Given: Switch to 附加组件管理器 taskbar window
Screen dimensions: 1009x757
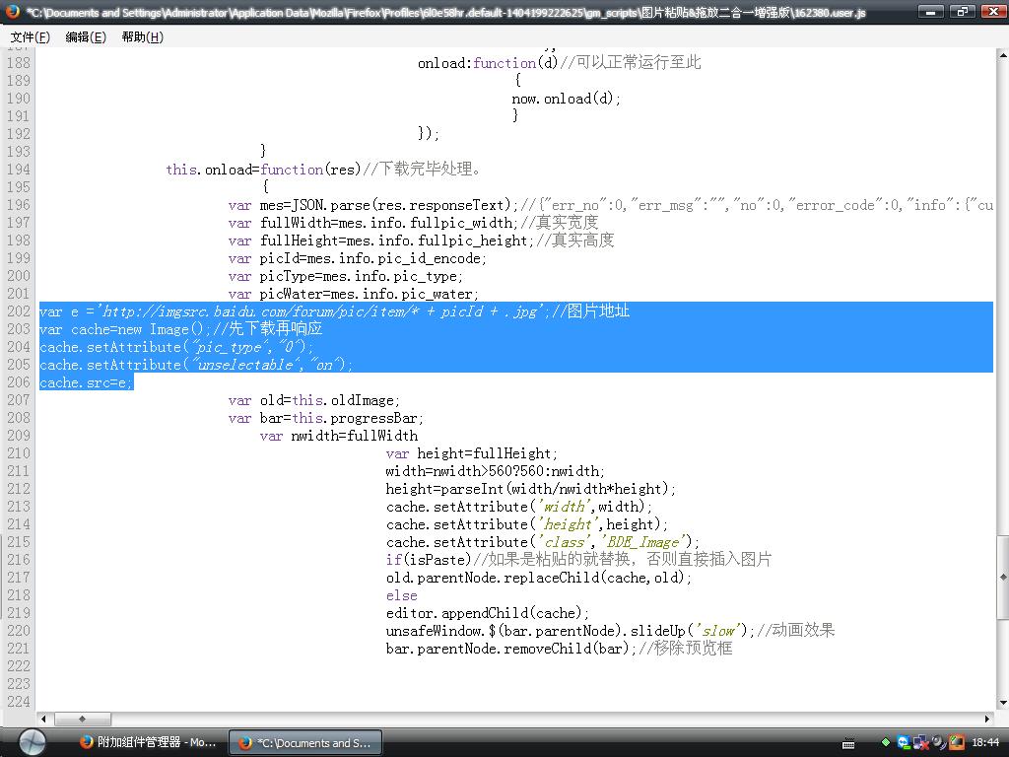Looking at the screenshot, I should (x=149, y=742).
